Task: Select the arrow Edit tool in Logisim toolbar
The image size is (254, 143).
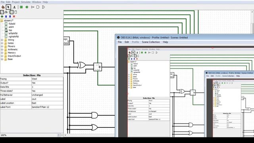Action: point(8,7)
